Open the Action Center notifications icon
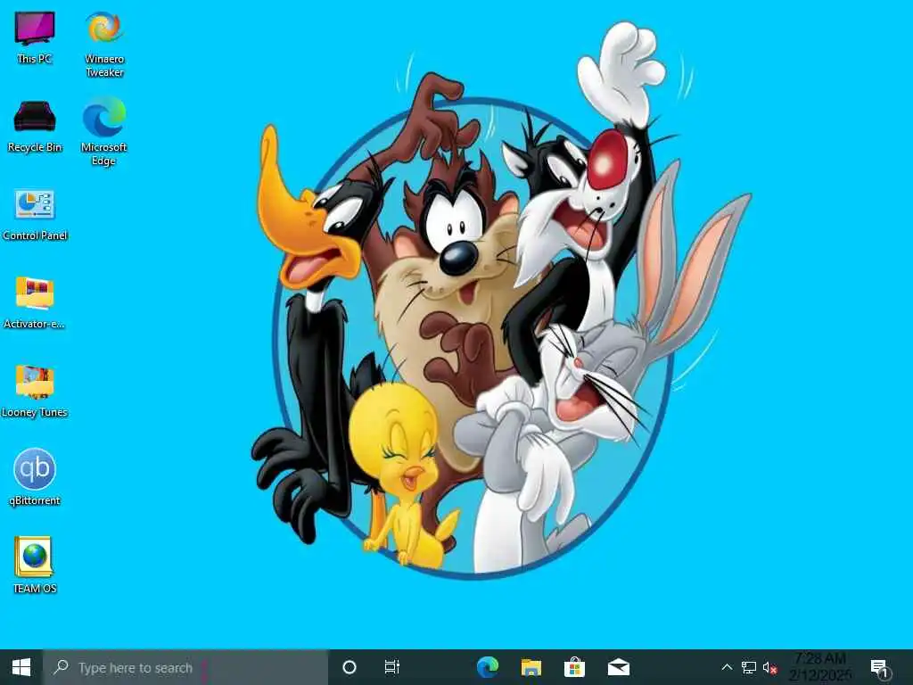This screenshot has width=913, height=685. (879, 669)
